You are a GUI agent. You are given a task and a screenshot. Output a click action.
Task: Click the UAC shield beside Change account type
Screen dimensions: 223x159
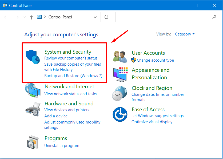coord(134,60)
